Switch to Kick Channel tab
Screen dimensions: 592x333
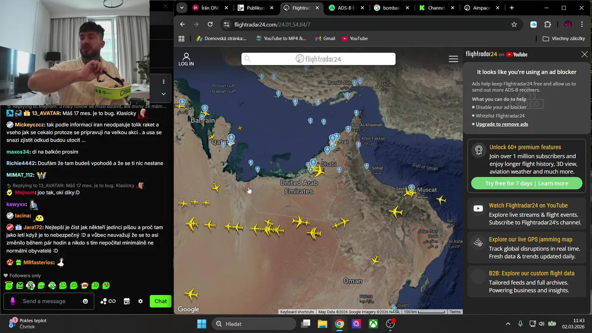click(x=437, y=8)
